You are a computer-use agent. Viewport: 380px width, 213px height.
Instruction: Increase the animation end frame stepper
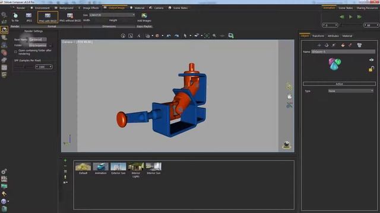tap(377, 25)
